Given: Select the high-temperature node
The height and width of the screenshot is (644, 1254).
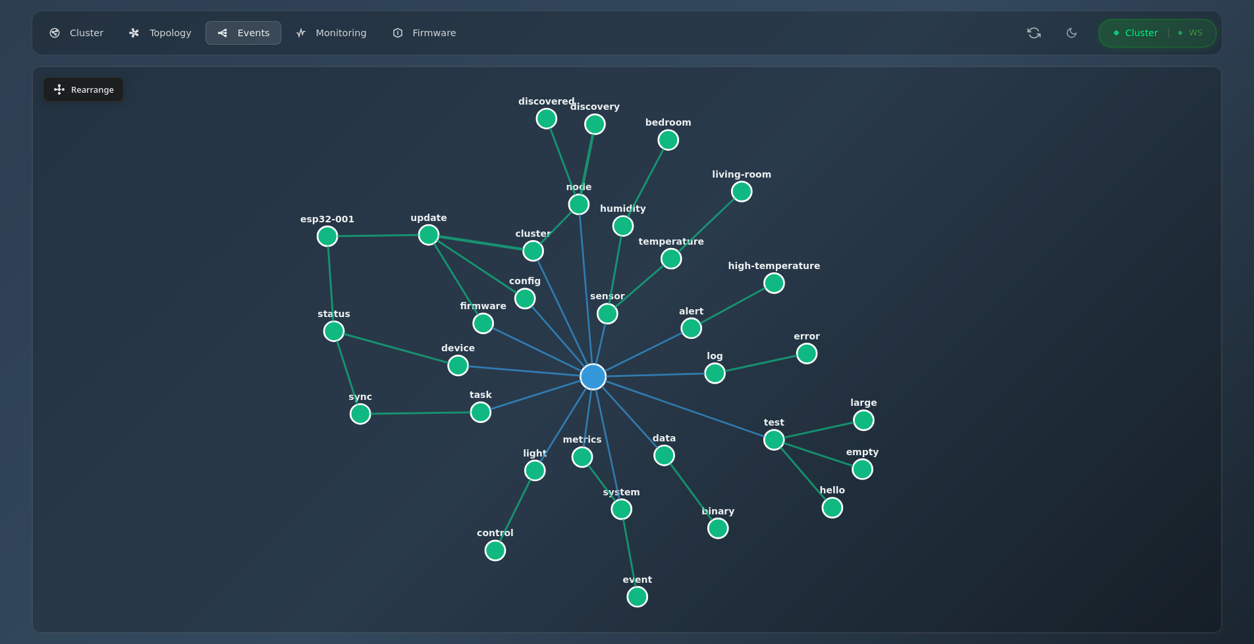Looking at the screenshot, I should click(774, 283).
